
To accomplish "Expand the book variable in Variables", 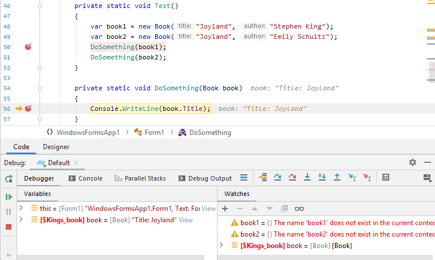I will tap(21, 219).
